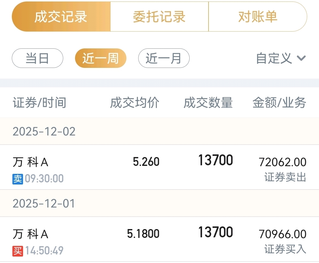Click the 72062.00 sell amount
Viewport: 319px width, 263px height.
(x=282, y=162)
